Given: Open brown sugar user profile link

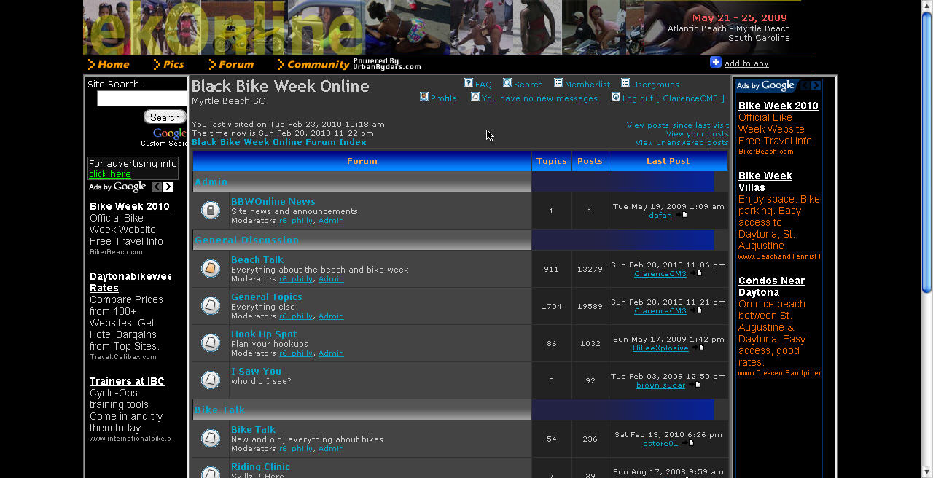Looking at the screenshot, I should [x=660, y=385].
